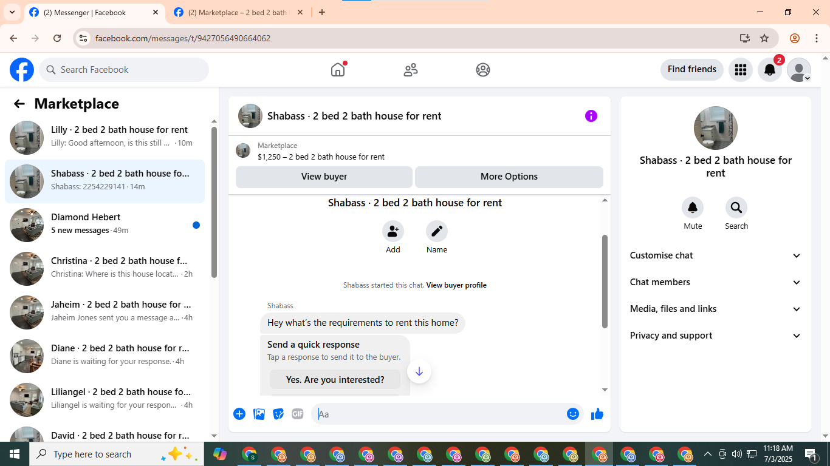Click the Add people icon in chat
Image resolution: width=830 pixels, height=466 pixels.
click(393, 231)
